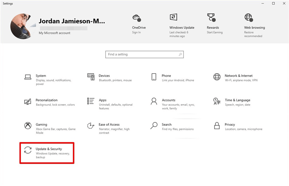Screen dimensions: 289x186
Task: Click the user profile picture
Action: click(23, 26)
